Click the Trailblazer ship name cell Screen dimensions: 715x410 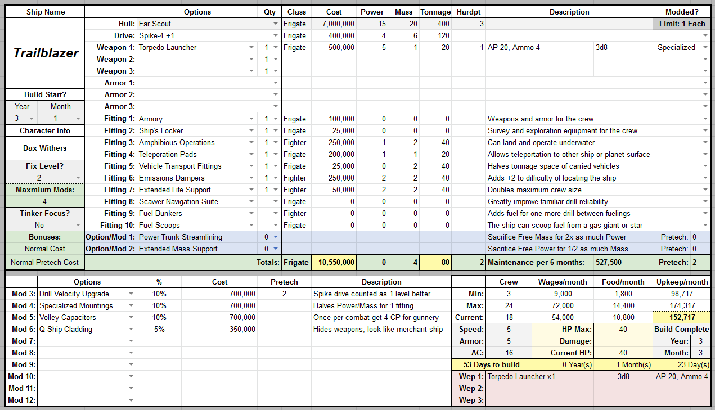pyautogui.click(x=45, y=53)
